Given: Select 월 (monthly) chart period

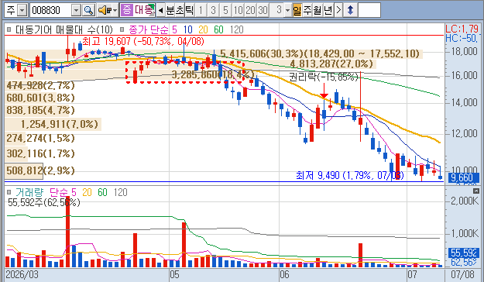Looking at the screenshot, I should pos(318,10).
